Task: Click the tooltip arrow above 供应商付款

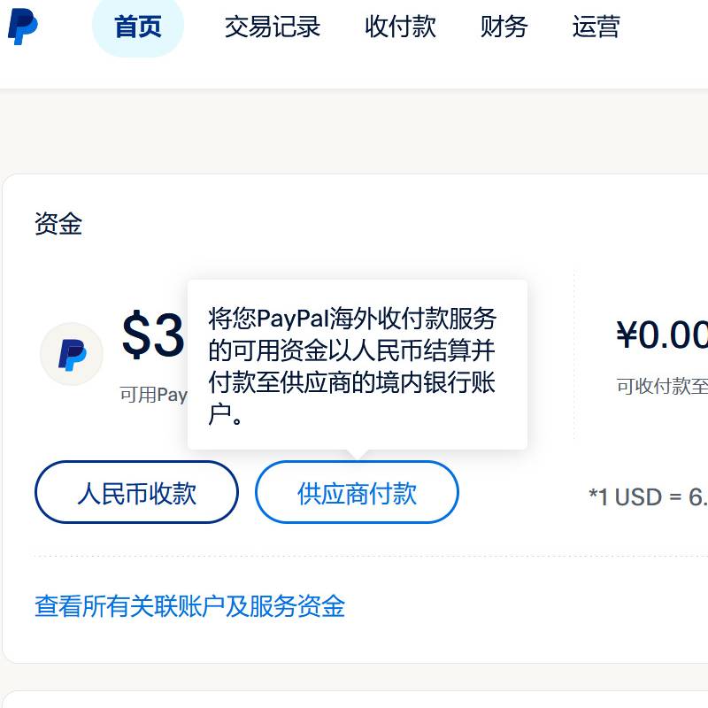Action: (358, 455)
